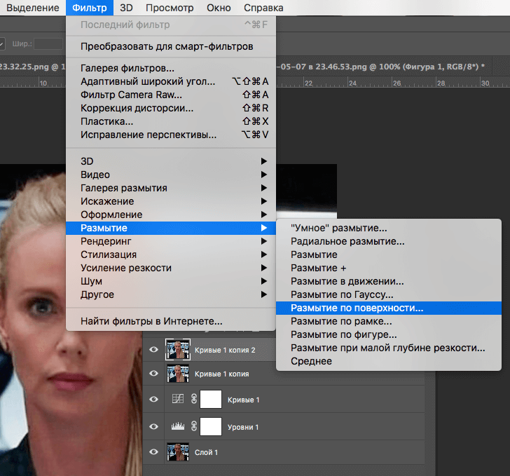Image resolution: width=510 pixels, height=476 pixels.
Task: Click the Кривые 1 layer name
Action: 244,400
